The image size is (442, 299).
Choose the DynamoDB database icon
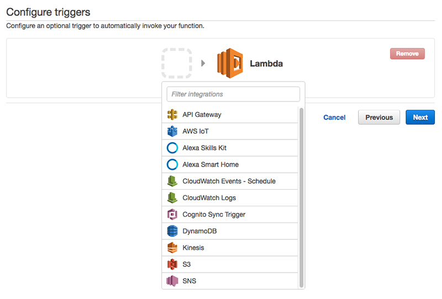172,231
